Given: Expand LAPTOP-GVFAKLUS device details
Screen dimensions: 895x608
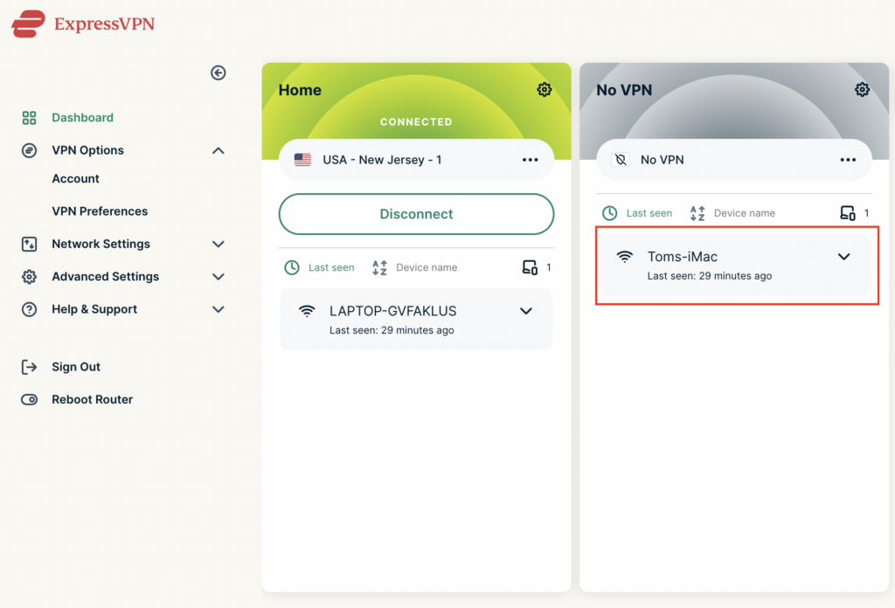Looking at the screenshot, I should (x=525, y=311).
